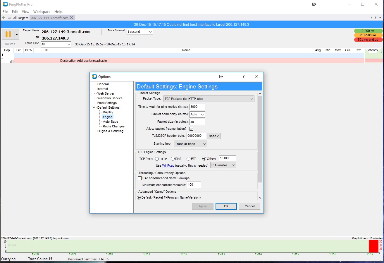Click the red 501 ms and up swatch
384x263 pixels.
(x=368, y=40)
